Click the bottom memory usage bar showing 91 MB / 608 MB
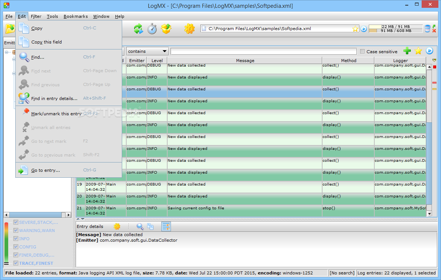Image resolution: width=441 pixels, height=280 pixels. pyautogui.click(x=396, y=30)
